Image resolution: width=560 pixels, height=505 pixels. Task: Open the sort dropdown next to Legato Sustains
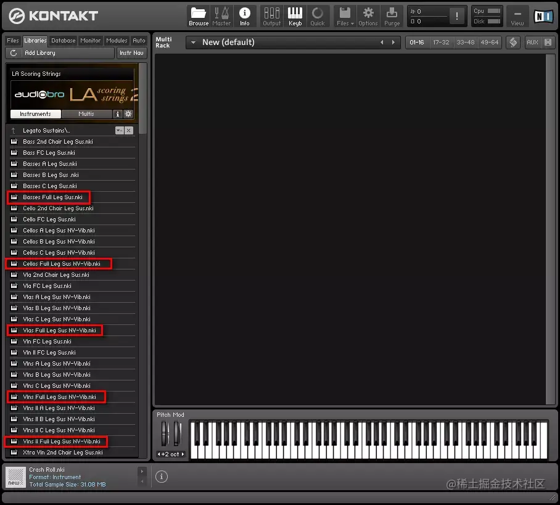[x=120, y=130]
